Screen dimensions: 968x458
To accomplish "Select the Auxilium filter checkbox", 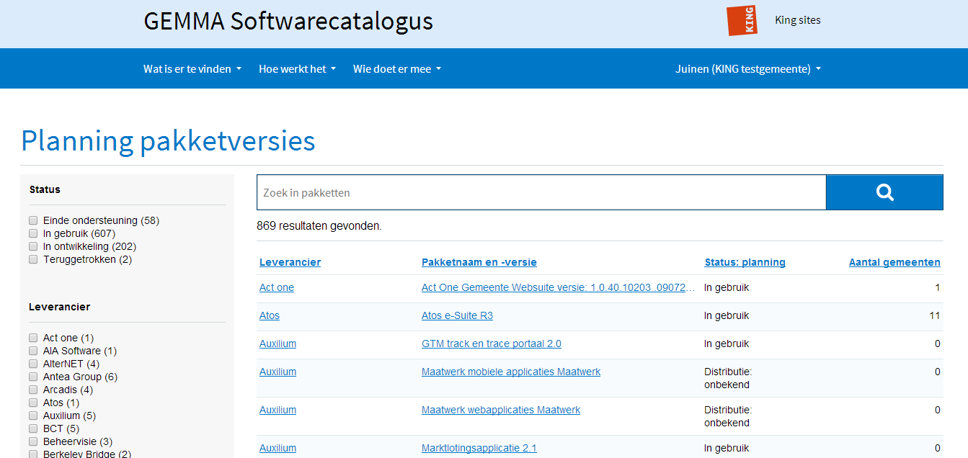I will click(x=33, y=416).
